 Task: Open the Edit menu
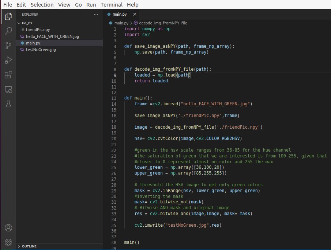click(21, 5)
